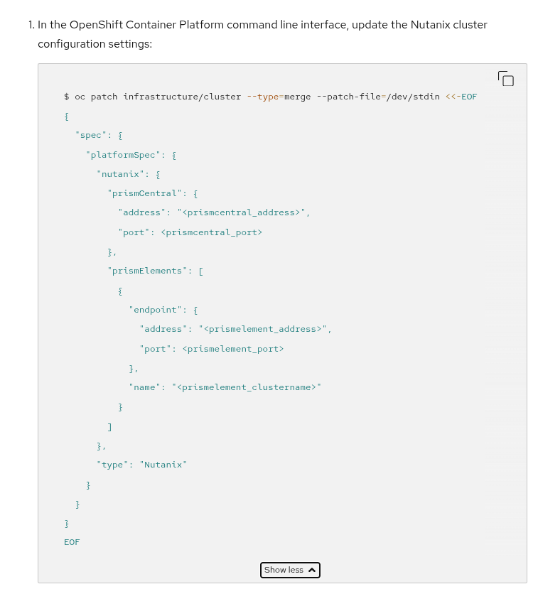Click the <prismelement_port> placeholder
This screenshot has height=589, width=538.
(x=232, y=349)
